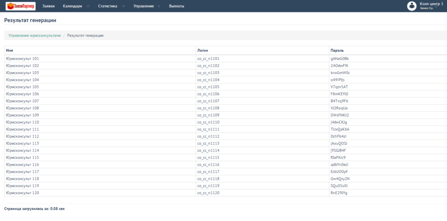
Task: Open the Управление menu
Action: tap(144, 6)
